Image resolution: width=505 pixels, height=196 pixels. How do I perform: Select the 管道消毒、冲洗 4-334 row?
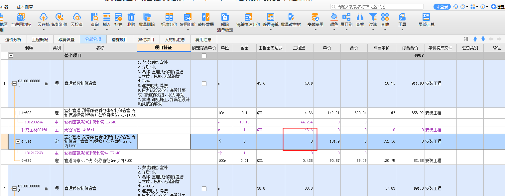[x=253, y=161]
